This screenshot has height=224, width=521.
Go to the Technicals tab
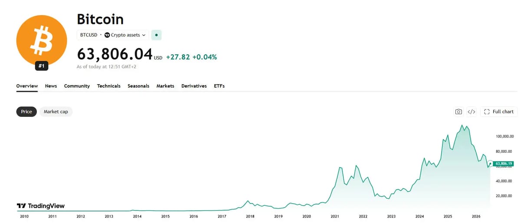click(x=109, y=86)
